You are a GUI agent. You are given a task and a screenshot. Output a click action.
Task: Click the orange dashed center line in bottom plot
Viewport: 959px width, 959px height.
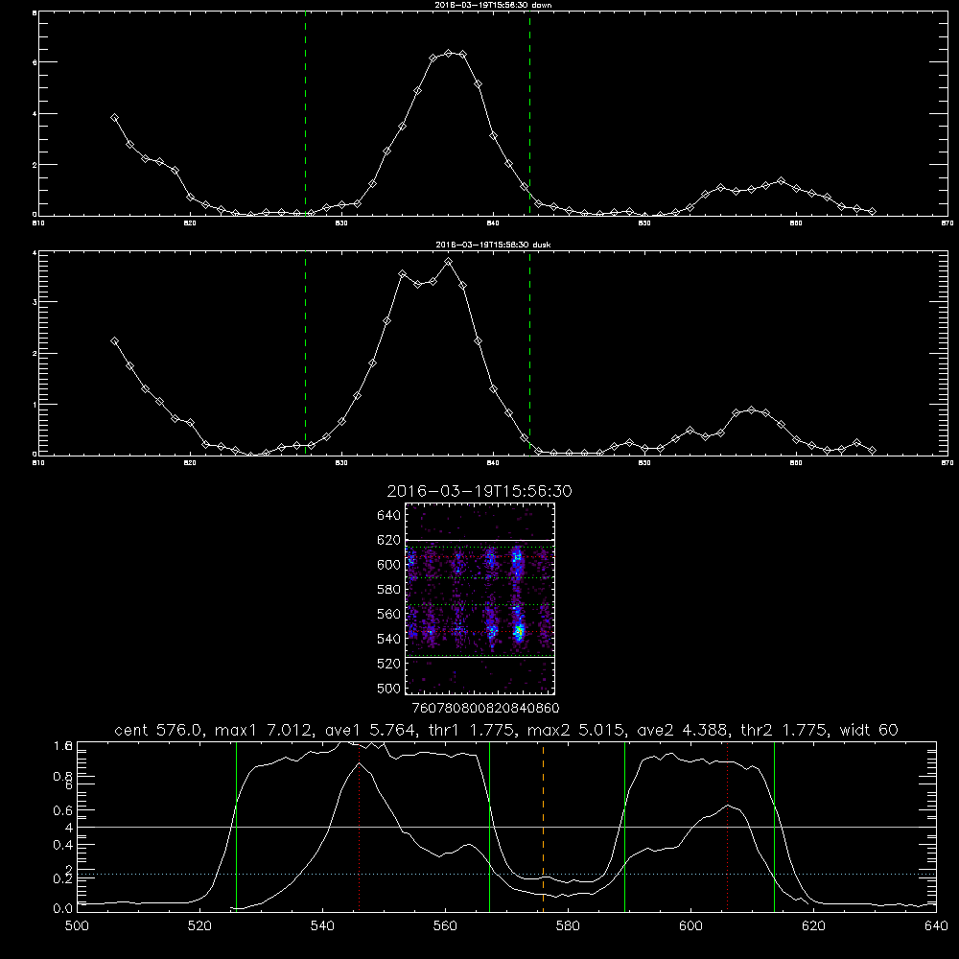click(x=543, y=827)
